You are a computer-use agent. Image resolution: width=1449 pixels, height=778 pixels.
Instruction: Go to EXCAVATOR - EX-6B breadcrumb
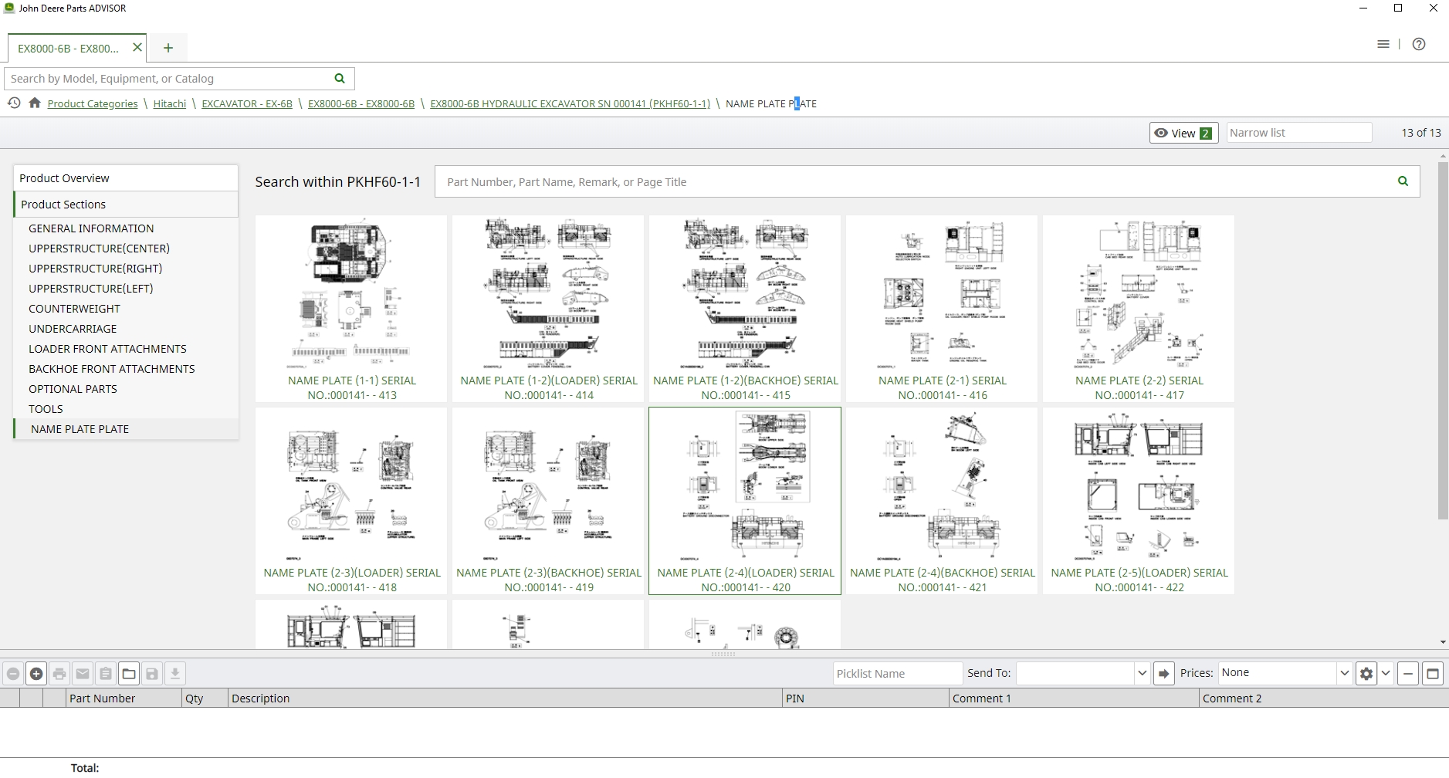[247, 103]
